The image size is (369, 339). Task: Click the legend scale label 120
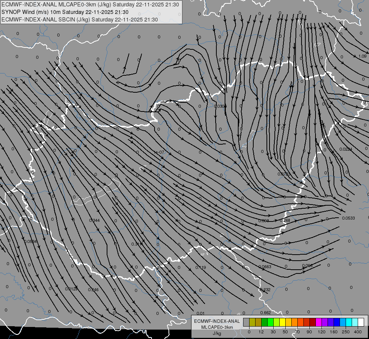[322, 332]
